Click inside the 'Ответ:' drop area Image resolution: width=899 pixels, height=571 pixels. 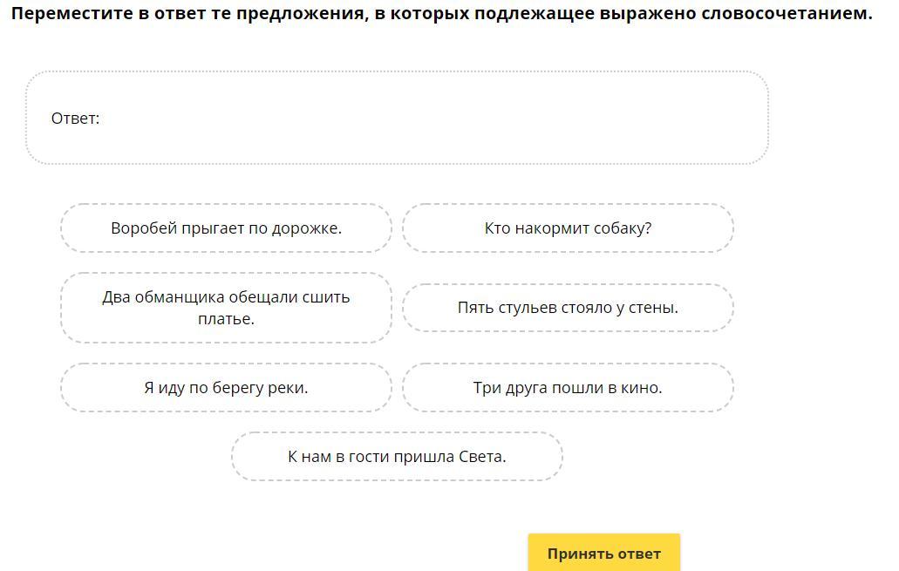click(397, 118)
